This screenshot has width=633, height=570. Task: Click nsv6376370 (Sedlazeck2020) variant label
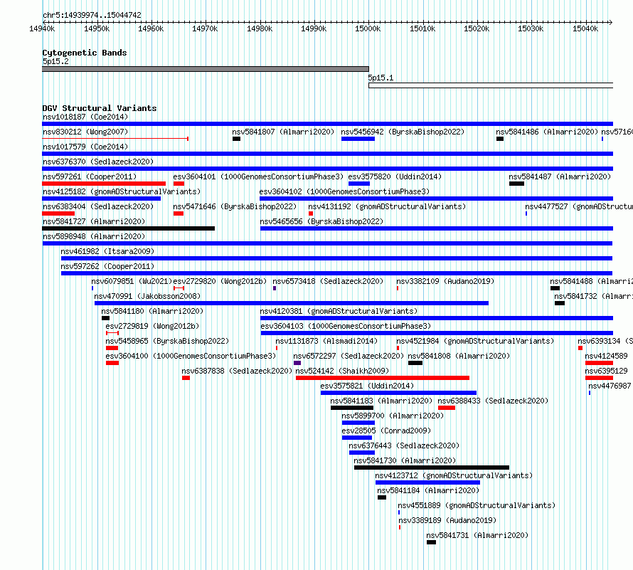[x=98, y=162]
